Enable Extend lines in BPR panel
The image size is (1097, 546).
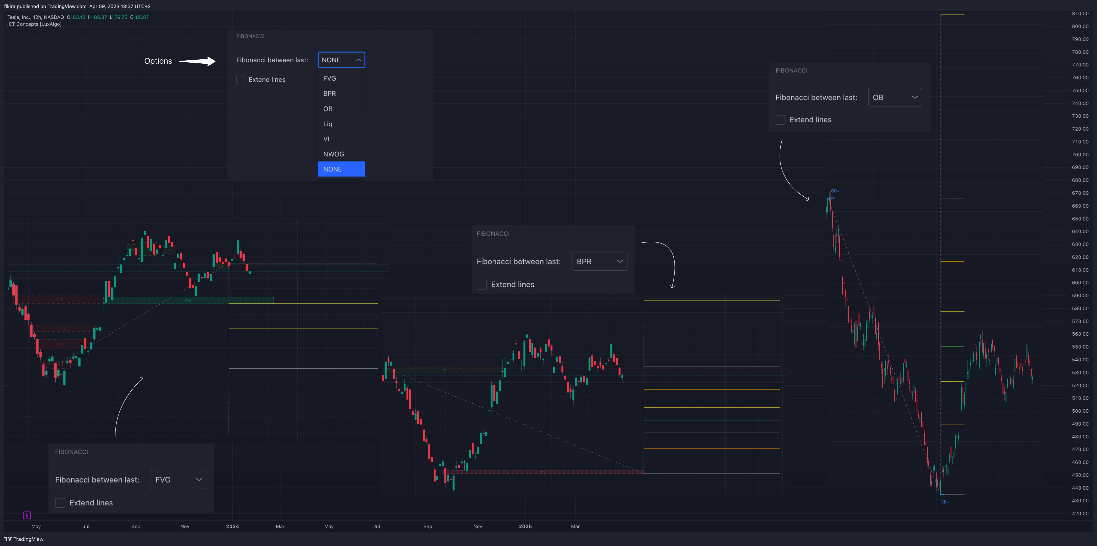pos(482,284)
